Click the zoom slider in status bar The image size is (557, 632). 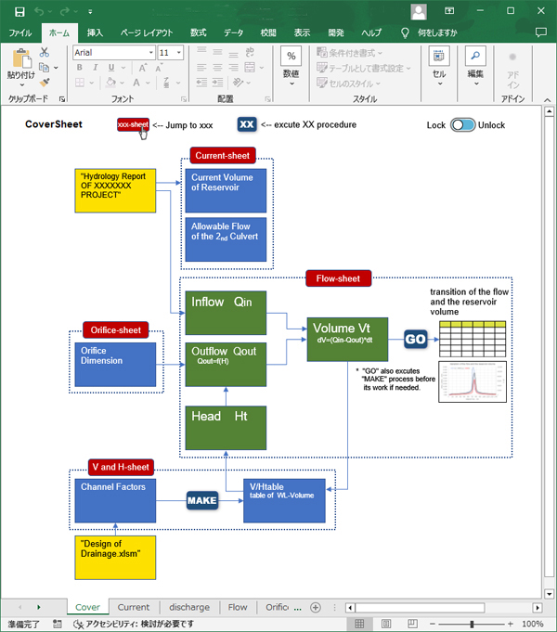472,625
